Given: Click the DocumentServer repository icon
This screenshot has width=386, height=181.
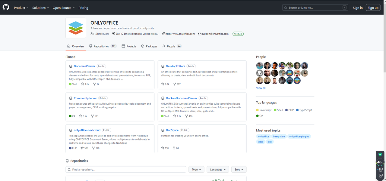Looking at the screenshot, I should tap(71, 66).
